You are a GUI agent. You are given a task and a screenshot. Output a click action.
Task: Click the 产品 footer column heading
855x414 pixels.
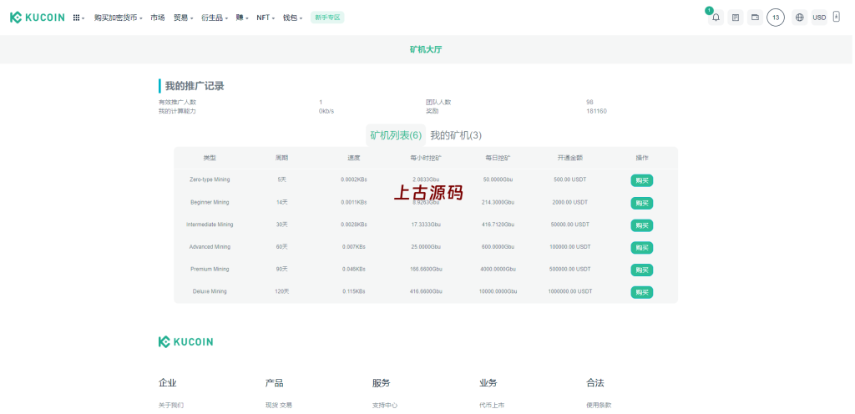tap(274, 383)
